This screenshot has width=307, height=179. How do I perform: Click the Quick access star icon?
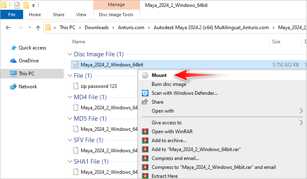pos(13,48)
